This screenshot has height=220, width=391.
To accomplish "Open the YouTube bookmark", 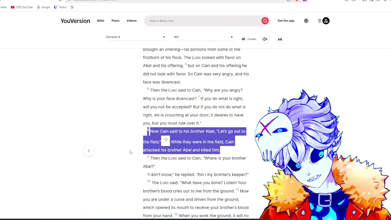I will pos(22,7).
